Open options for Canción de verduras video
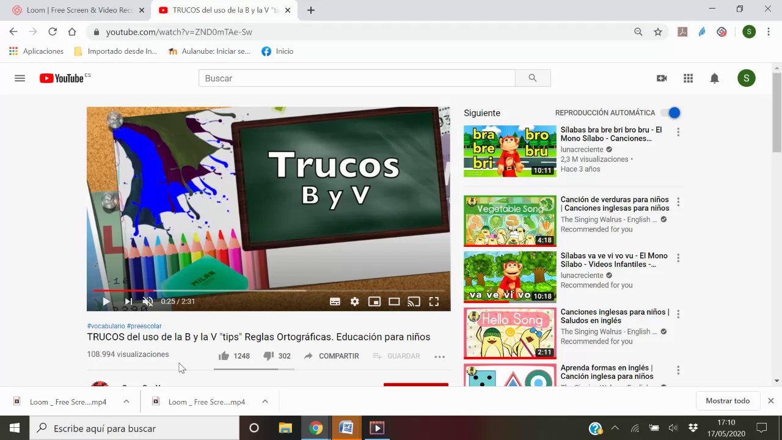 coord(678,202)
